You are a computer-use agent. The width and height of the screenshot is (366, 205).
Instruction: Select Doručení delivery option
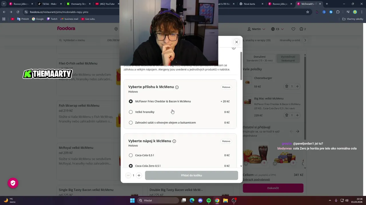tap(259, 58)
